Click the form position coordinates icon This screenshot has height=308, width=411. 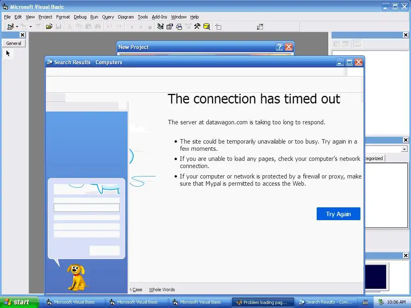[218, 27]
